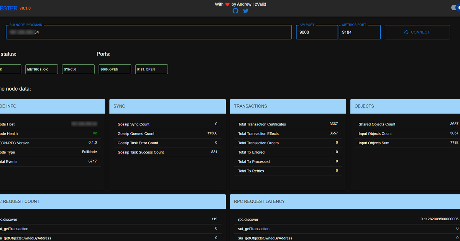Select the "Total Tx Retries" label

click(x=251, y=171)
